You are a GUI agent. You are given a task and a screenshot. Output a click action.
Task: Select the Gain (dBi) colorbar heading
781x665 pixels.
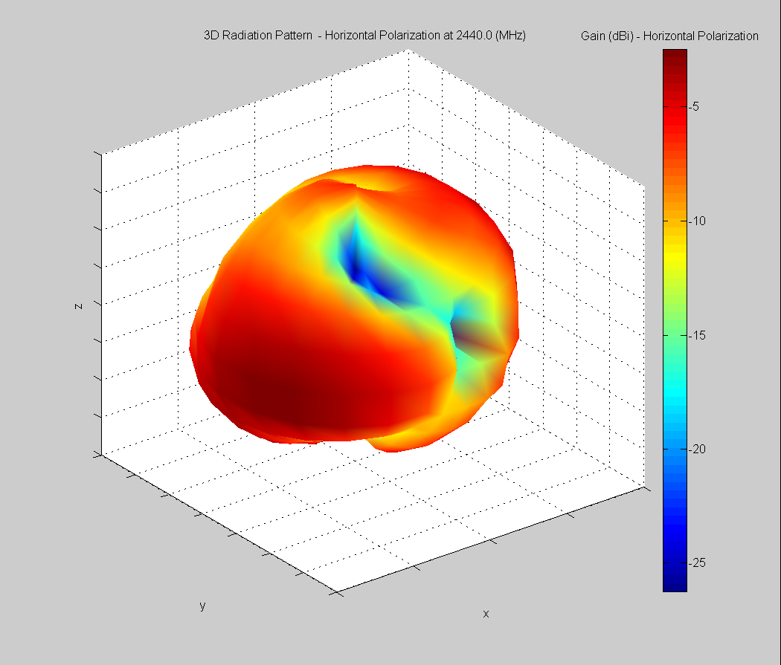point(669,35)
